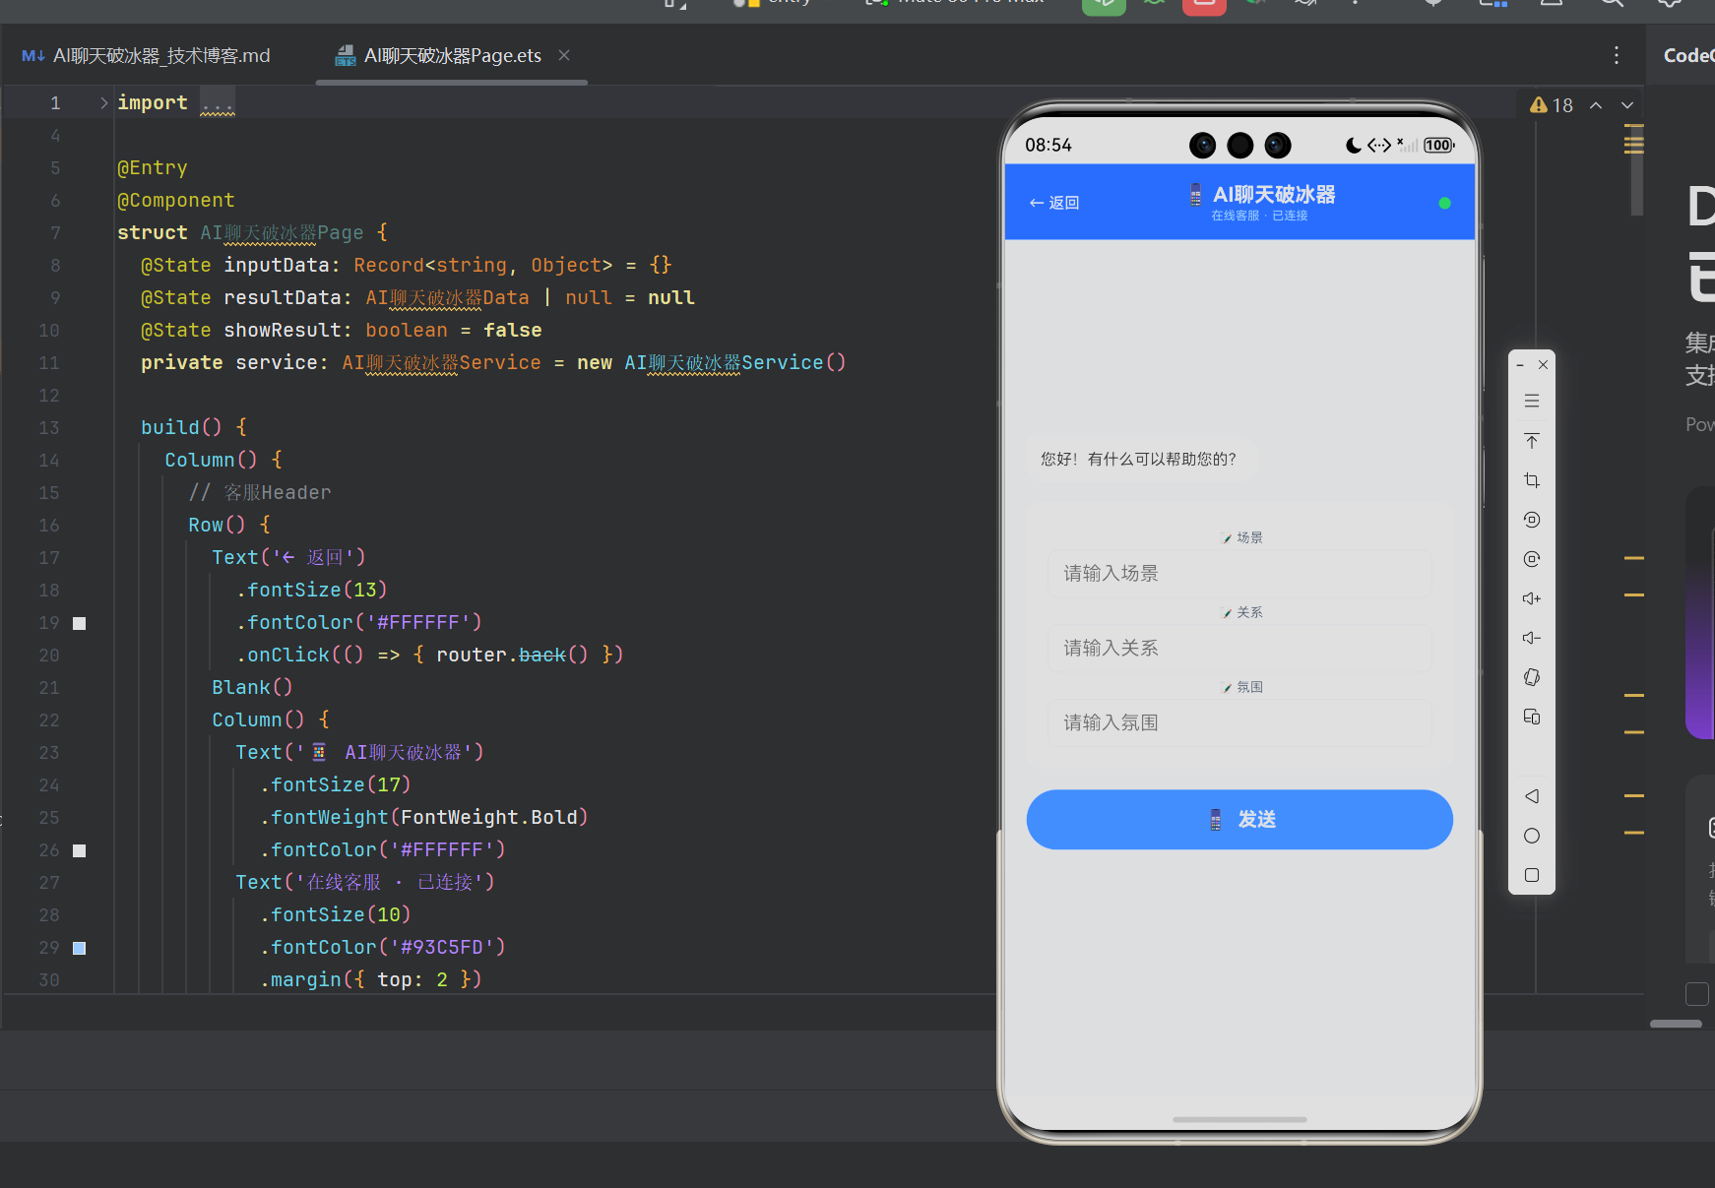Switch to the AI聊天破冰器_技术博客.md tab
The width and height of the screenshot is (1715, 1188).
146,56
